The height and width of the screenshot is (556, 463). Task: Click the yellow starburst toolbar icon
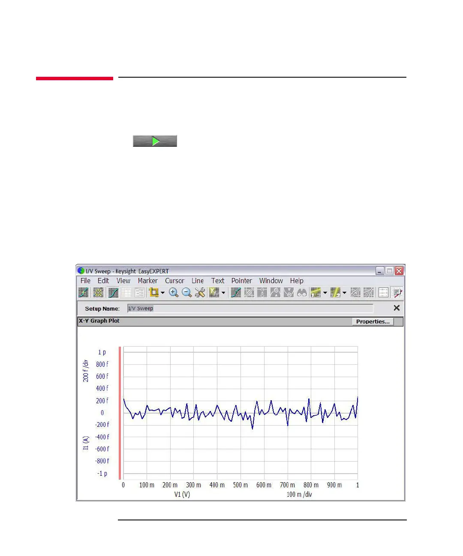tap(98, 293)
